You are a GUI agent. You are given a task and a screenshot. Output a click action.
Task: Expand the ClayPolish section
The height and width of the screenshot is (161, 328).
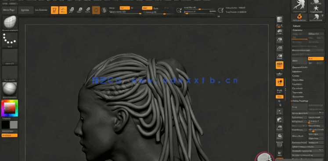click(x=297, y=84)
